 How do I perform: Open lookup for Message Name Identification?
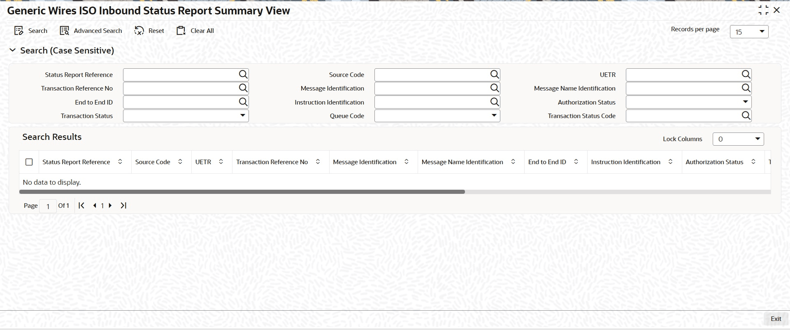(x=746, y=88)
